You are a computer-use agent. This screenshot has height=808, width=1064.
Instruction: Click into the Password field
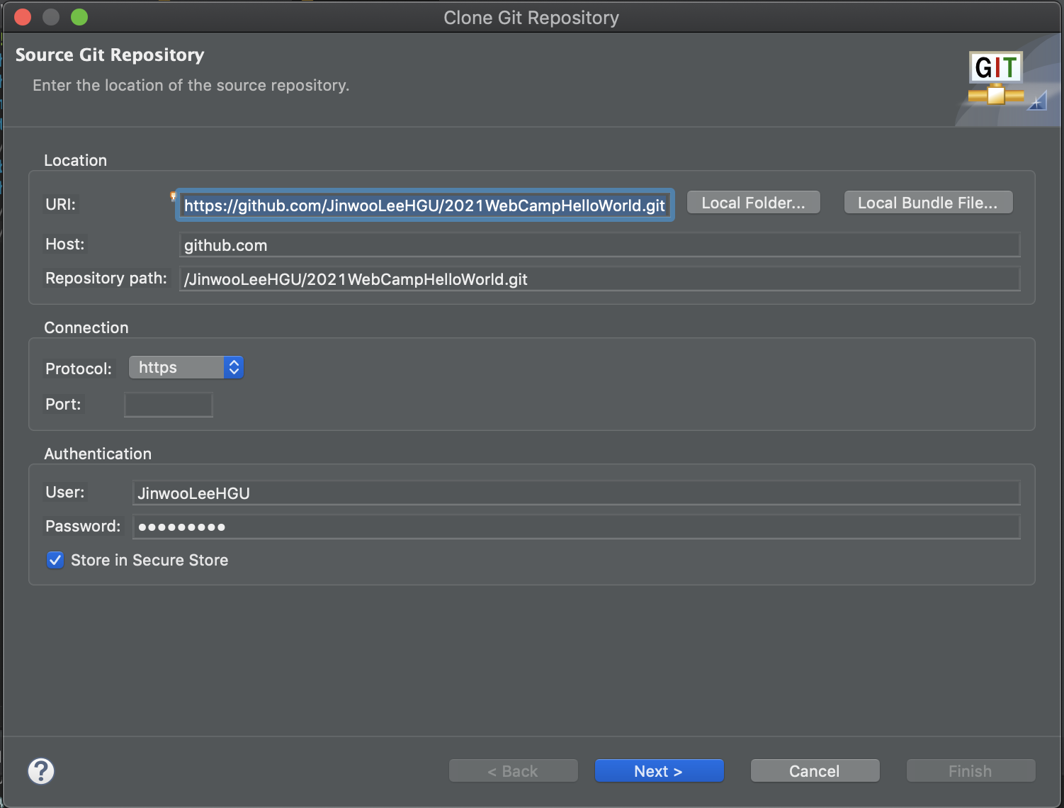point(576,527)
